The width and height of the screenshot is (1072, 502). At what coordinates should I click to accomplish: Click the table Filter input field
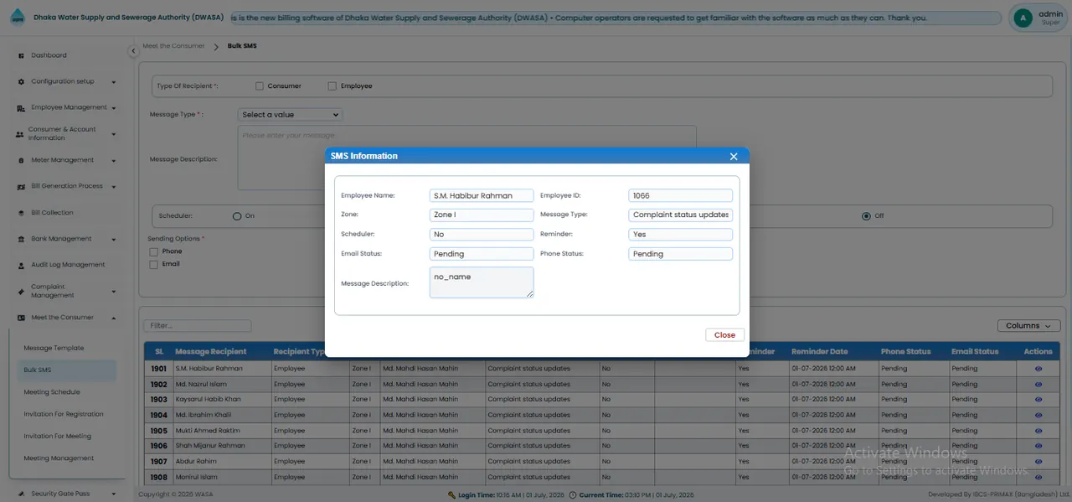[x=198, y=326]
